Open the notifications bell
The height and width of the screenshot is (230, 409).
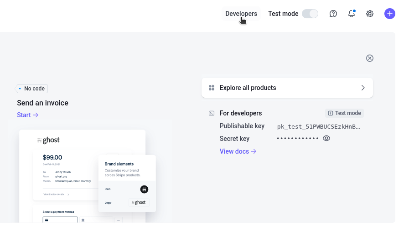[352, 14]
